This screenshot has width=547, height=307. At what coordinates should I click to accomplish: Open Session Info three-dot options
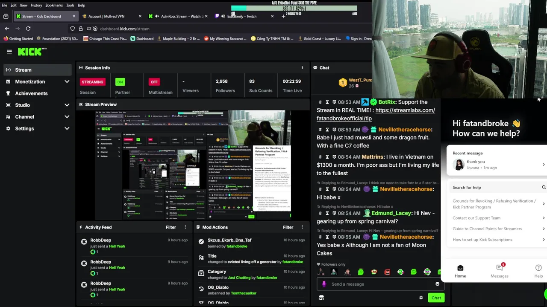[303, 68]
